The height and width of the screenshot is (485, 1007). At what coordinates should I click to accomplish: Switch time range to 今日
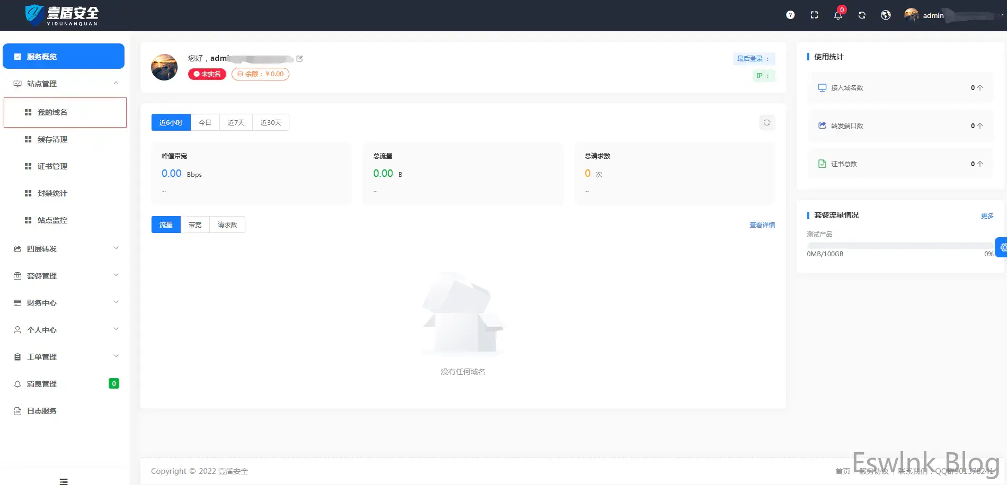205,123
